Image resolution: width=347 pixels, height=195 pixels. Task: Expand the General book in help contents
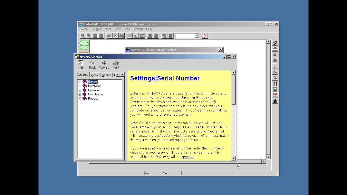coord(80,82)
